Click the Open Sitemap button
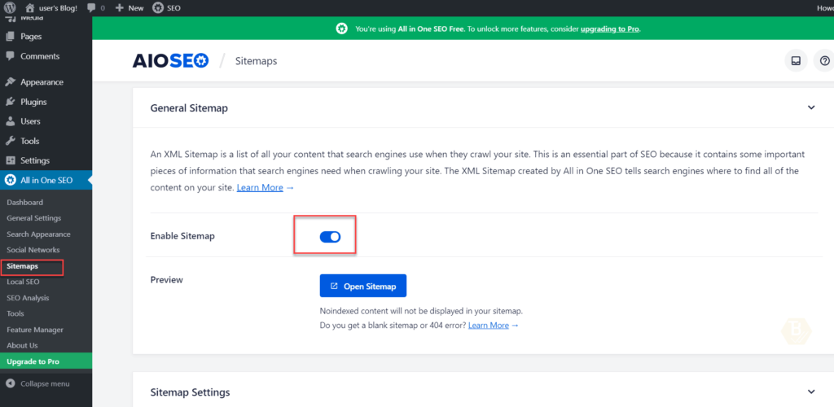 [x=362, y=286]
